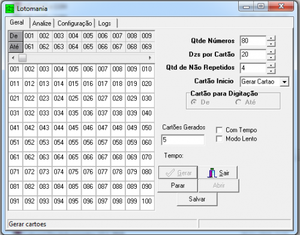Click the Gerar cartoes status bar text
This screenshot has height=235, width=300.
tap(28, 224)
